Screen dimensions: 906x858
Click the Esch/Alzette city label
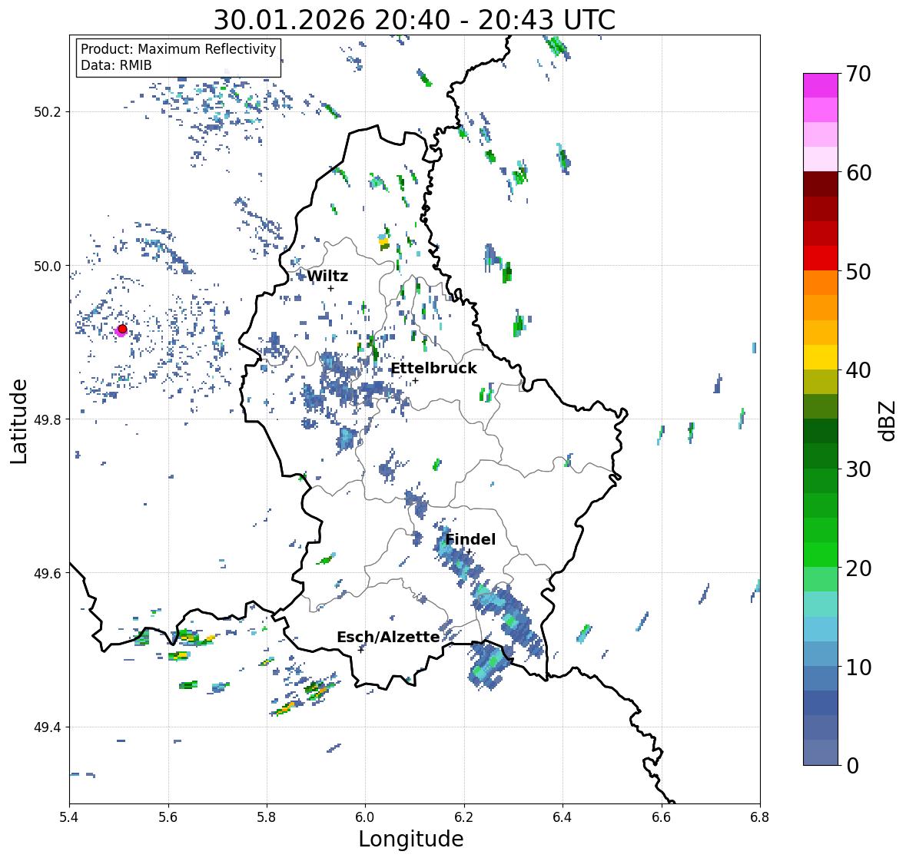(388, 637)
